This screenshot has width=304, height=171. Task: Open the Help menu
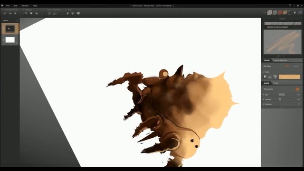(35, 6)
